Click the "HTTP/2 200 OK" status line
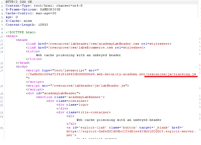The width and height of the screenshot is (201, 145). (19, 2)
